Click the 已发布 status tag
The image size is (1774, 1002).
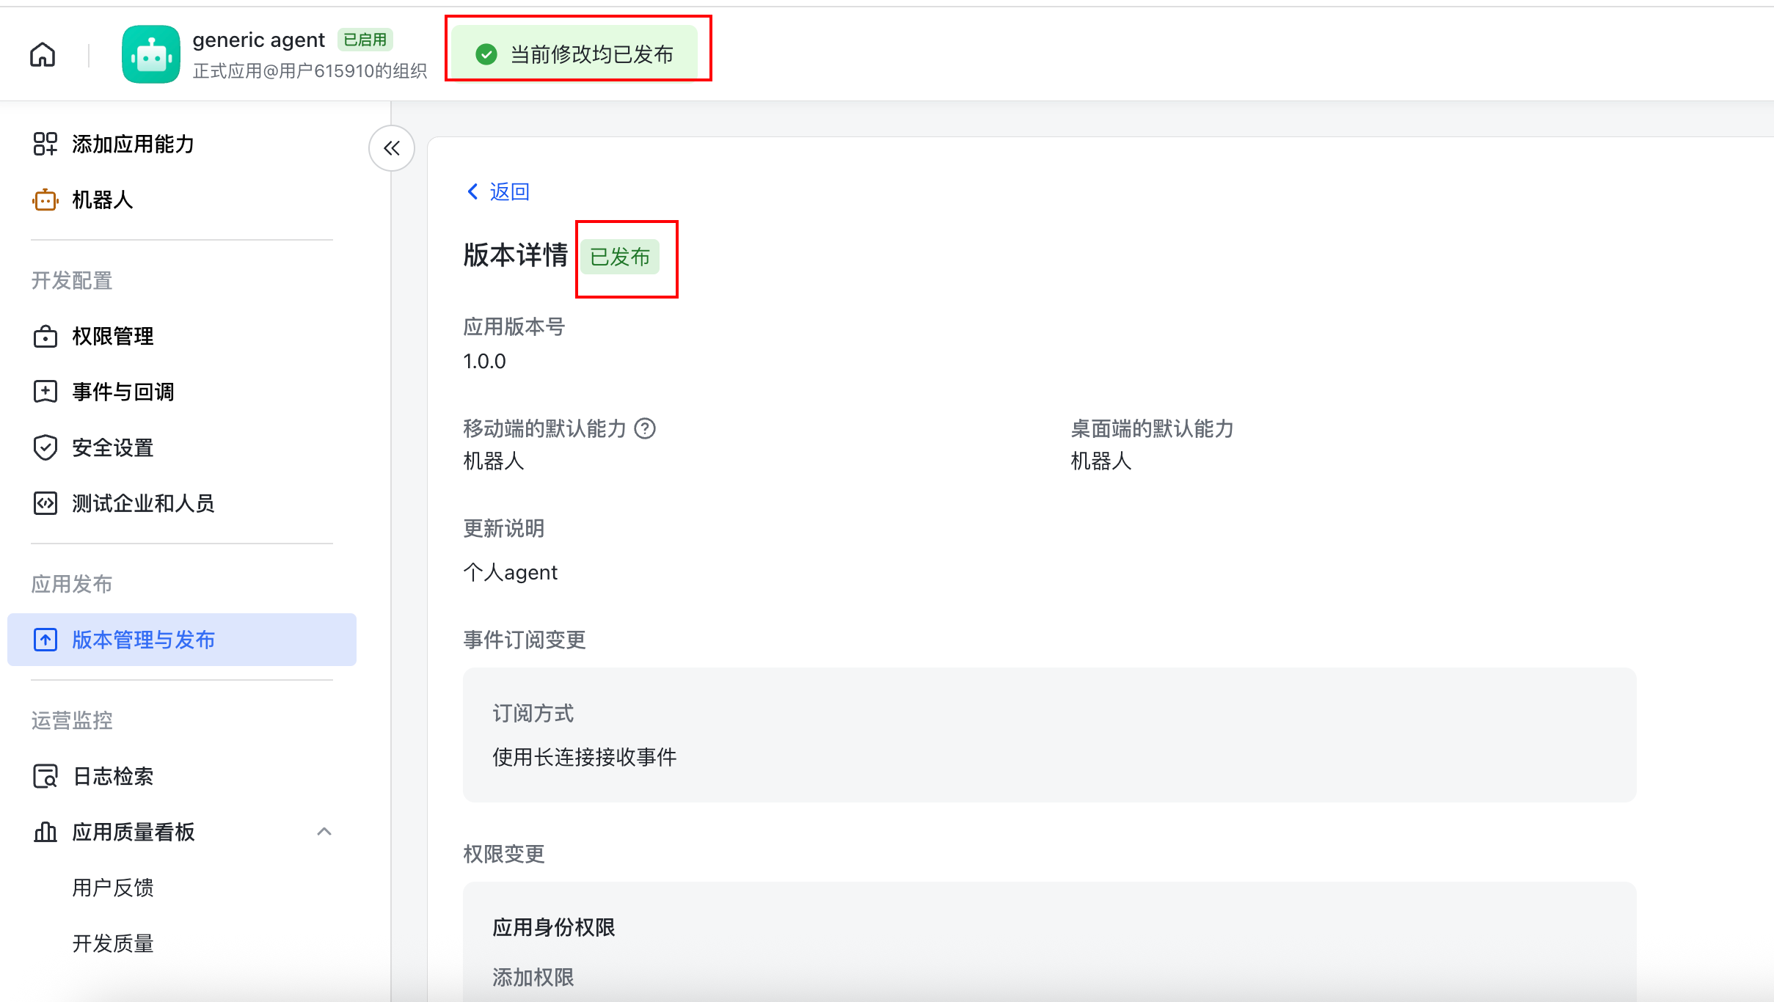pyautogui.click(x=620, y=257)
